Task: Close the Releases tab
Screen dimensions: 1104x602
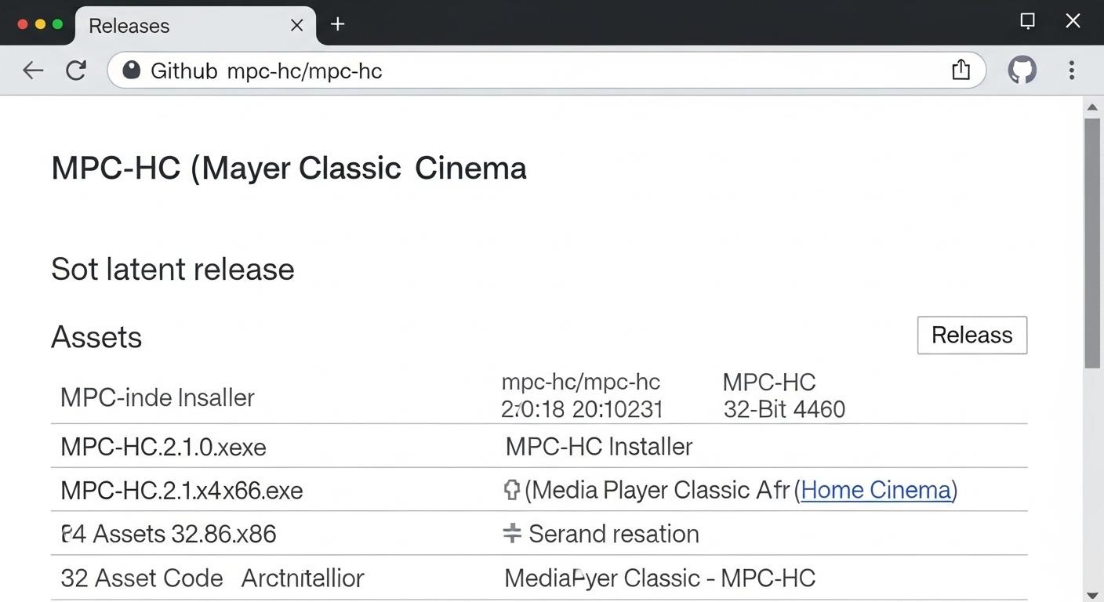Action: pos(296,25)
